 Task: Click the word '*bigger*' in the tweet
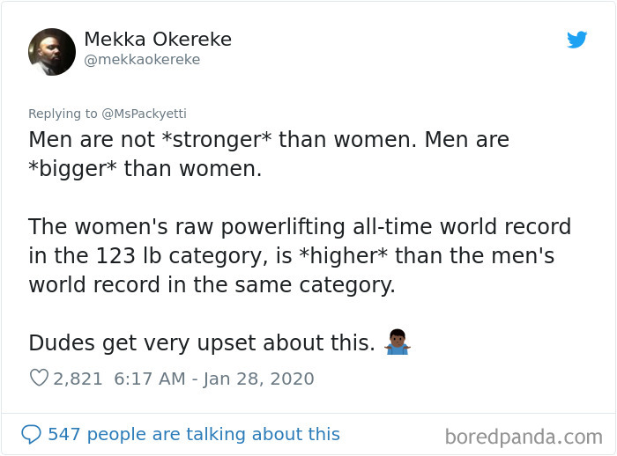click(73, 169)
